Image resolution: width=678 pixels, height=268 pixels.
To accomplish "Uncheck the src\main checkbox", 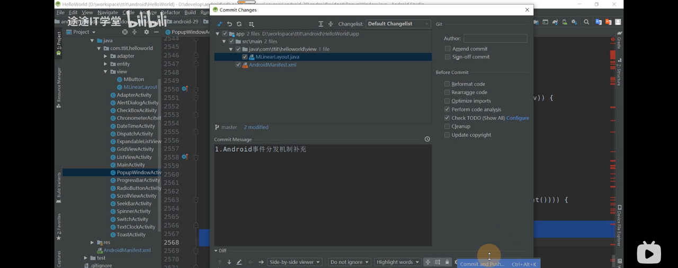I will [x=231, y=41].
